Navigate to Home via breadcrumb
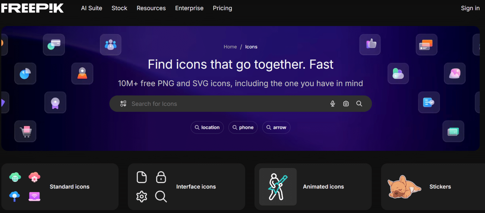Viewport: 485px width, 213px height. [x=230, y=47]
